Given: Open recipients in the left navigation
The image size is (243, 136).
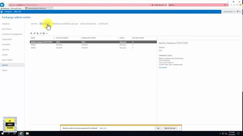Looking at the screenshot, I should [x=6, y=24].
